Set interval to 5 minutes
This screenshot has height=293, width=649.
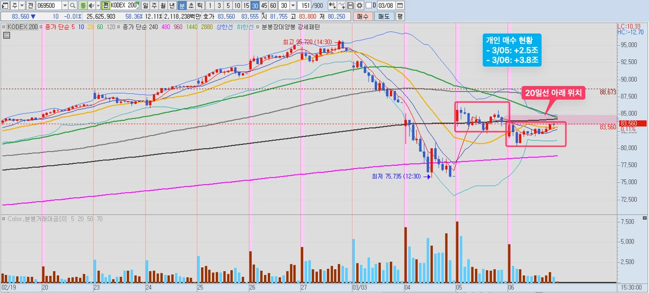(228, 5)
